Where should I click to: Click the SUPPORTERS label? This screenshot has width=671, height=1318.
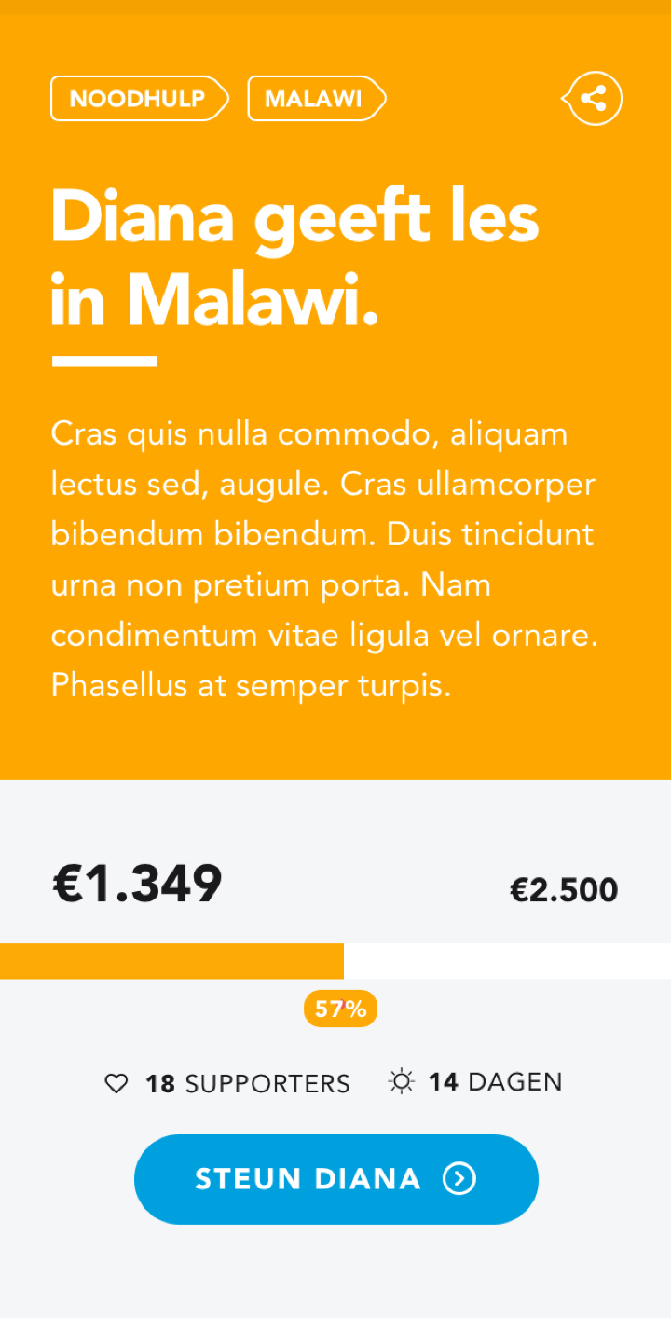pyautogui.click(x=267, y=1084)
